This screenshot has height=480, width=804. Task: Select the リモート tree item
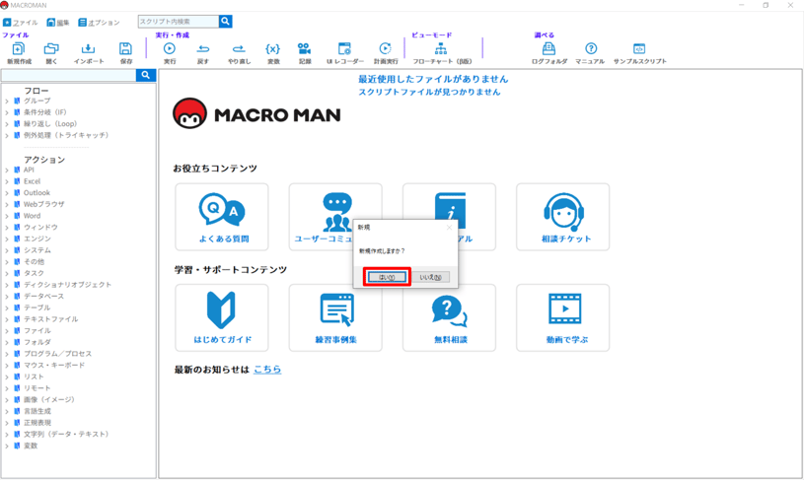click(37, 387)
